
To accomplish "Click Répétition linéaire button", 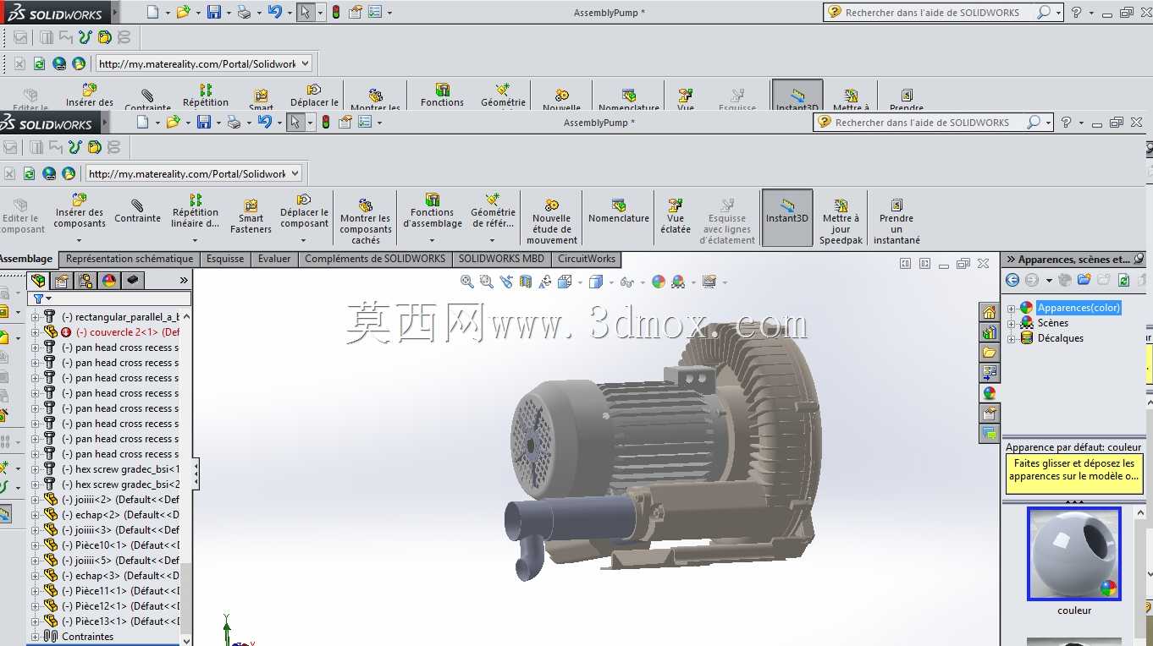I will tap(196, 211).
